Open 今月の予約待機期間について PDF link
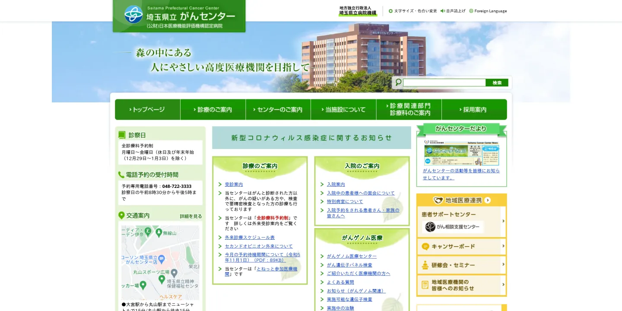The width and height of the screenshot is (622, 311). point(263,257)
